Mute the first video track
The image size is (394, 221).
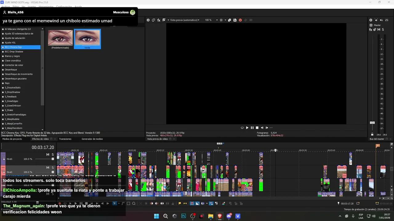coord(48,155)
